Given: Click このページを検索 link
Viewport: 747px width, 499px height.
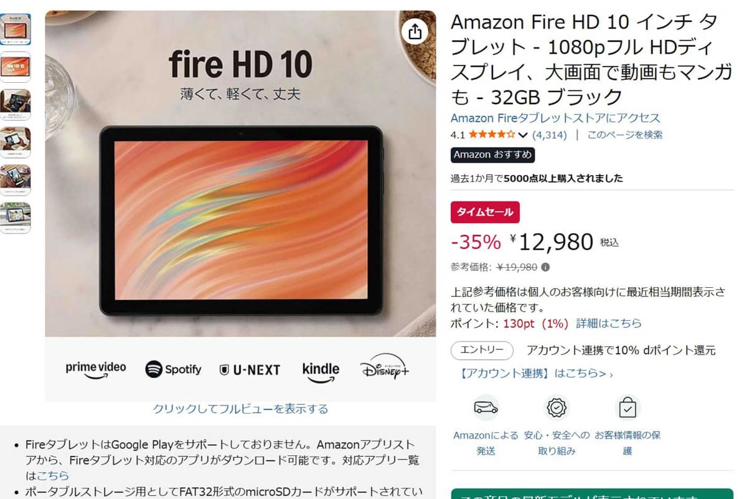Looking at the screenshot, I should [625, 135].
